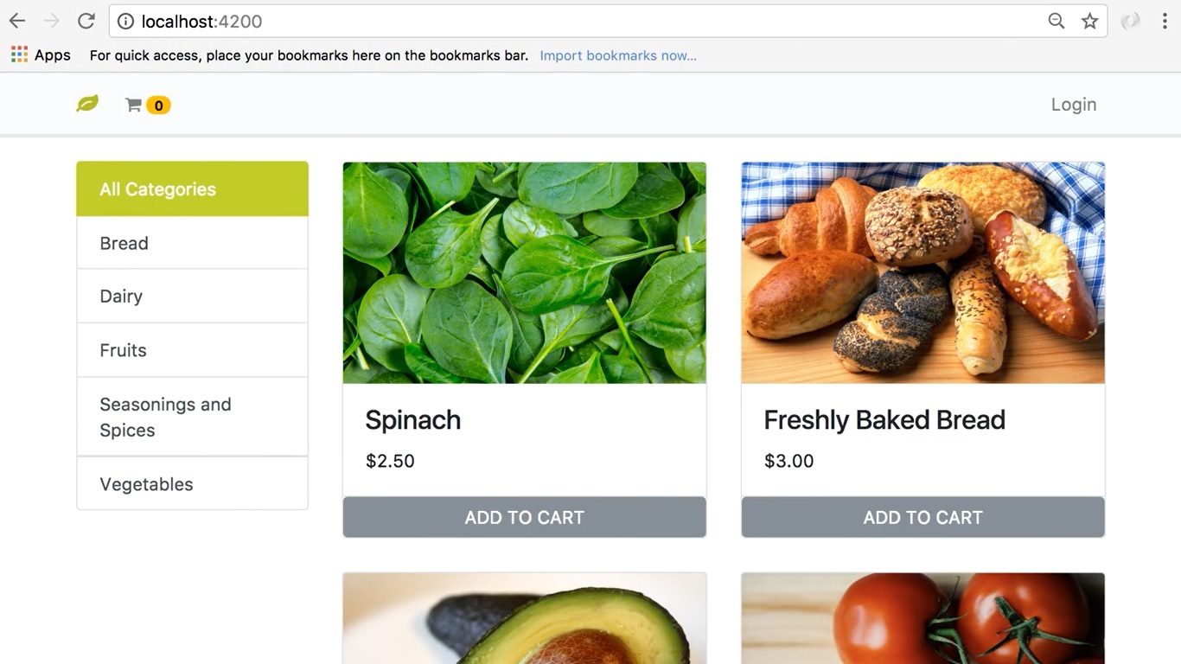Click the browser back arrow

pos(17,21)
